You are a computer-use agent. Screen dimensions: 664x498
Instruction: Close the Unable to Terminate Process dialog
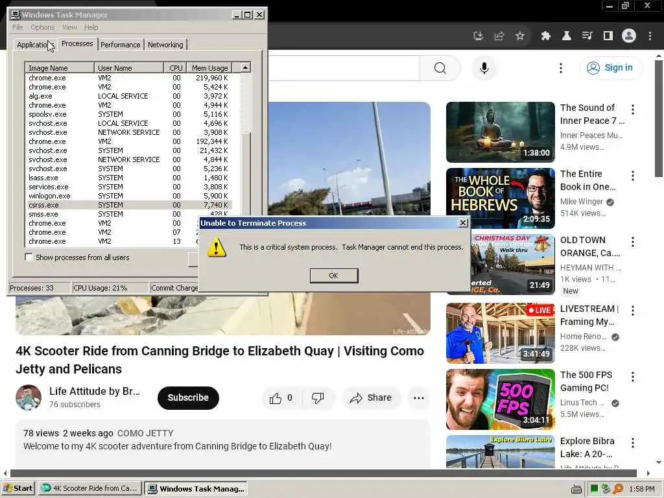[463, 223]
